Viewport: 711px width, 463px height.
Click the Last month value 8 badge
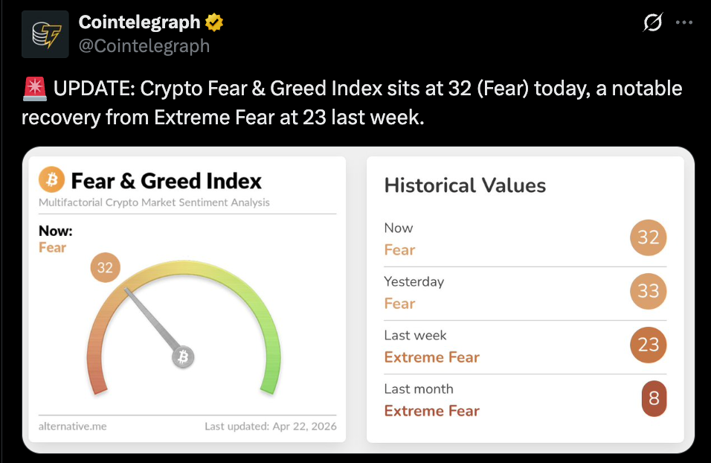click(653, 398)
